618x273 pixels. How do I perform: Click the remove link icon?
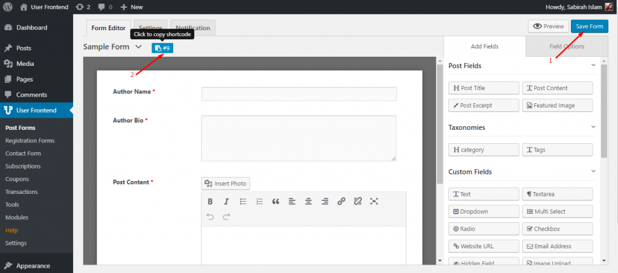pos(357,202)
